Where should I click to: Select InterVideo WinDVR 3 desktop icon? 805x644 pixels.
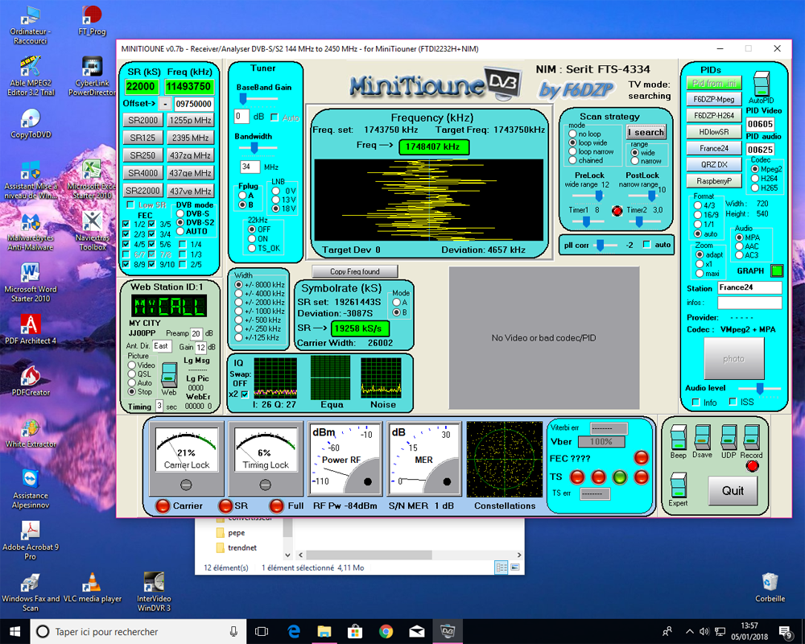(154, 592)
